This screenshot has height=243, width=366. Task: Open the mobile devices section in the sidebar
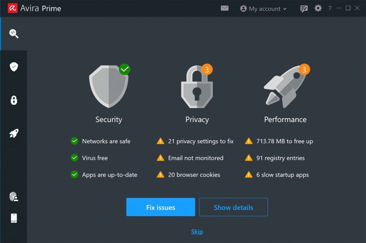pyautogui.click(x=13, y=218)
